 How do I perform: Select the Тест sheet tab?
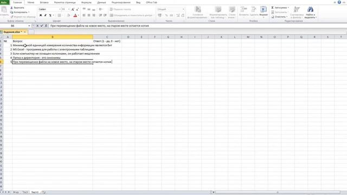[25, 192]
